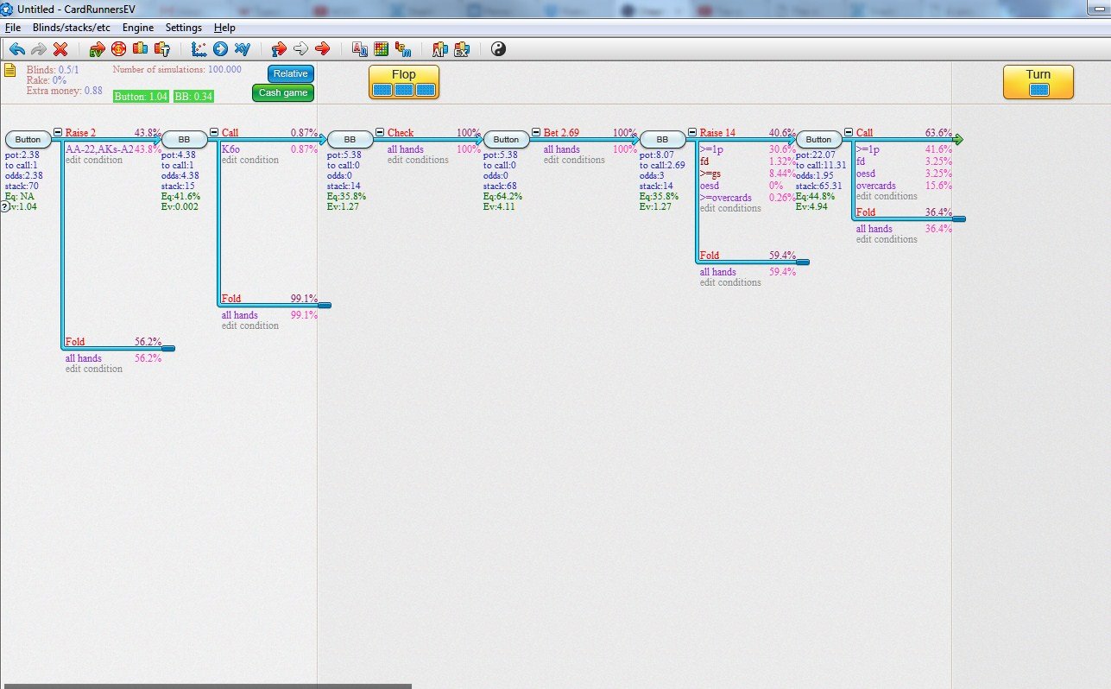Click the blue Undo arrow icon

click(17, 49)
